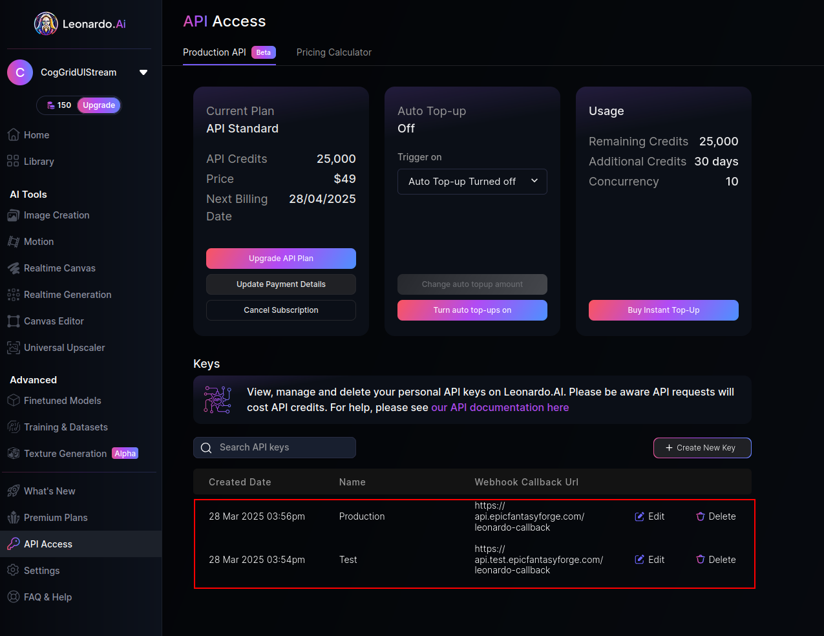Click Buy Instant Top-Up button

pyautogui.click(x=664, y=310)
